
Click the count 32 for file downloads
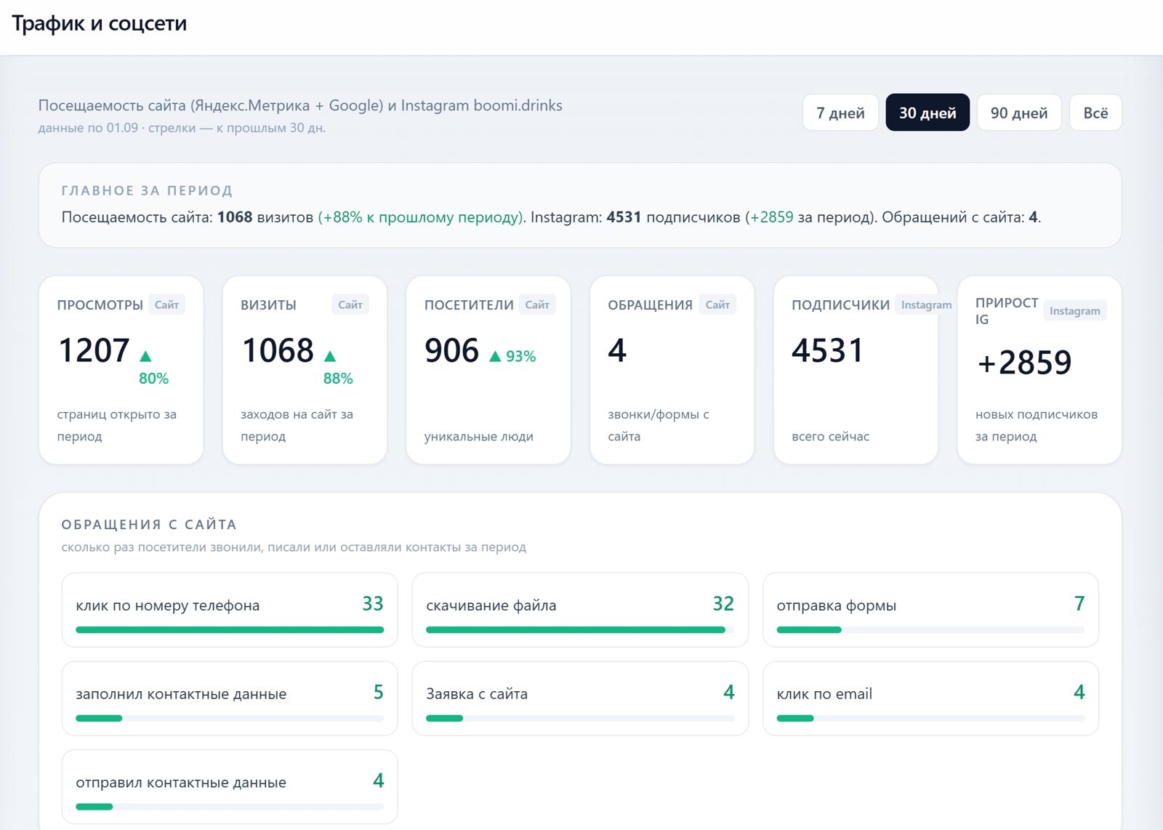point(723,604)
